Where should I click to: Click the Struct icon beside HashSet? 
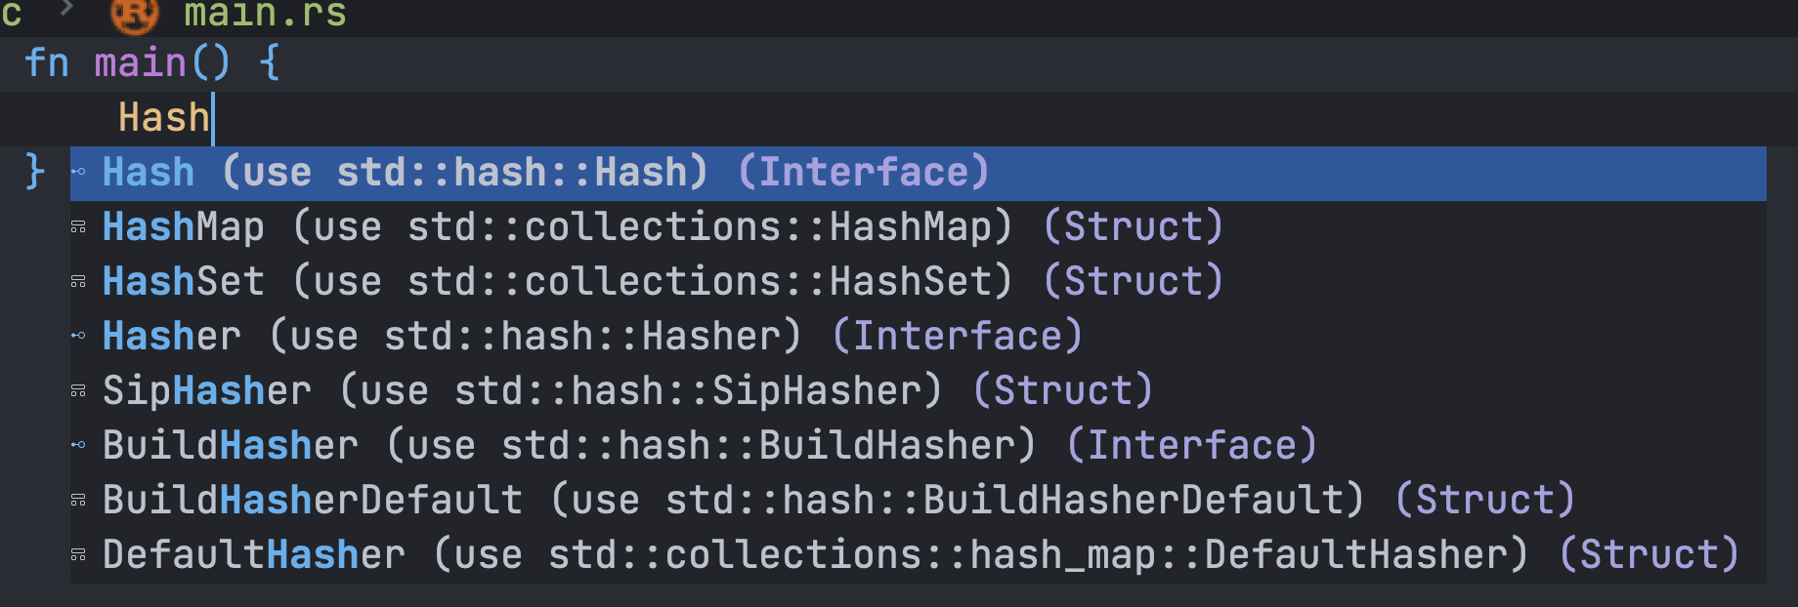(78, 281)
